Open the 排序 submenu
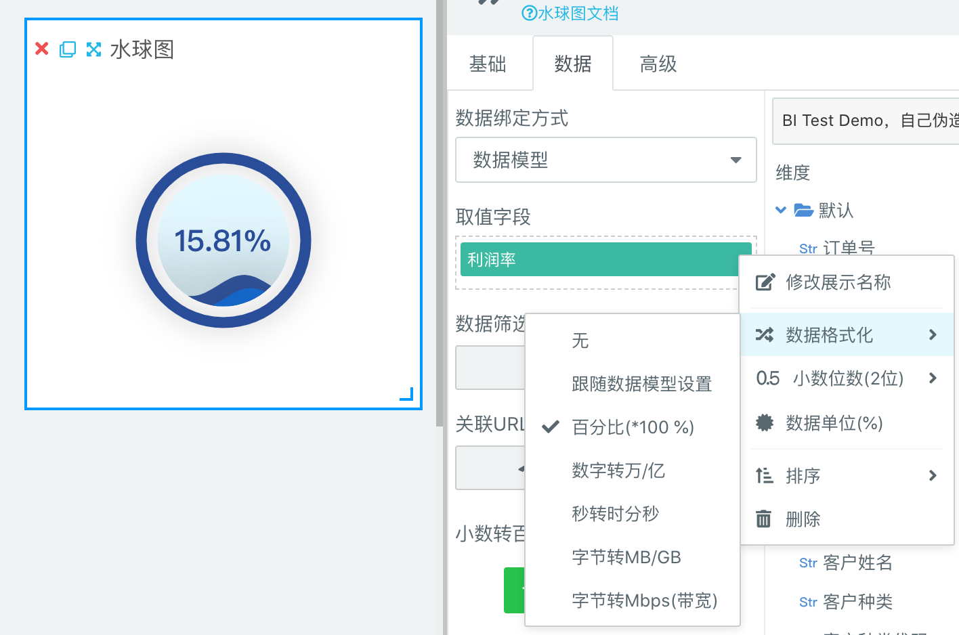 click(x=847, y=475)
